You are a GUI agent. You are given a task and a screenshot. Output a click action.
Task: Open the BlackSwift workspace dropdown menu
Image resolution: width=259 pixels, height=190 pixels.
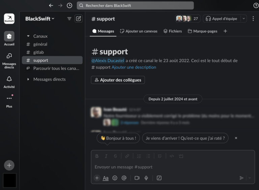pyautogui.click(x=40, y=19)
